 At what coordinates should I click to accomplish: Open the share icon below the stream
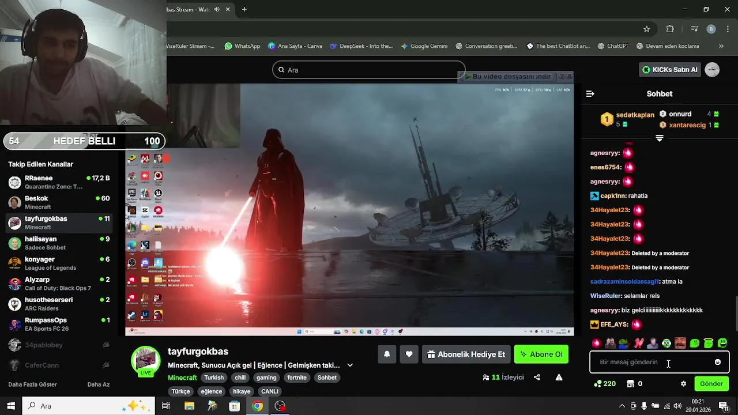[537, 378]
